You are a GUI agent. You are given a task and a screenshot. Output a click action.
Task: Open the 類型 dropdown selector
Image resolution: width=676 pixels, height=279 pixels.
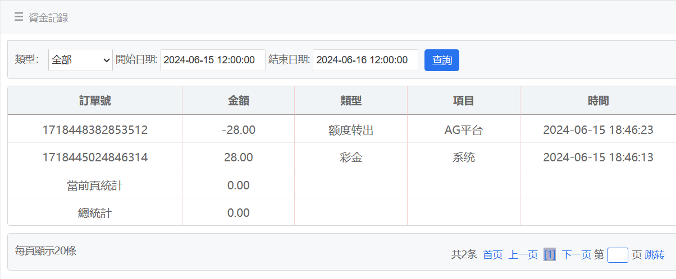coord(80,61)
